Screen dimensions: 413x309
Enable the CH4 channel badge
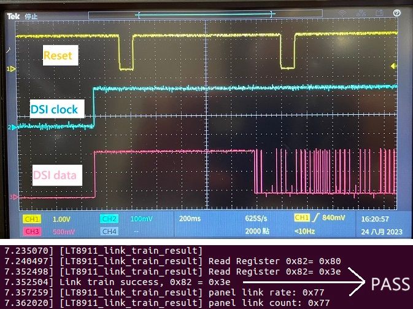[109, 231]
